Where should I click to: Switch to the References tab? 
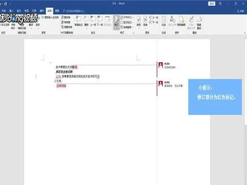click(34, 11)
